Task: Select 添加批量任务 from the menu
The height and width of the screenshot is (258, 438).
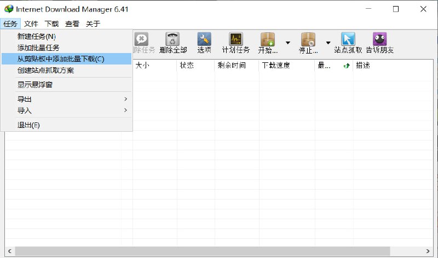Action: pos(38,48)
